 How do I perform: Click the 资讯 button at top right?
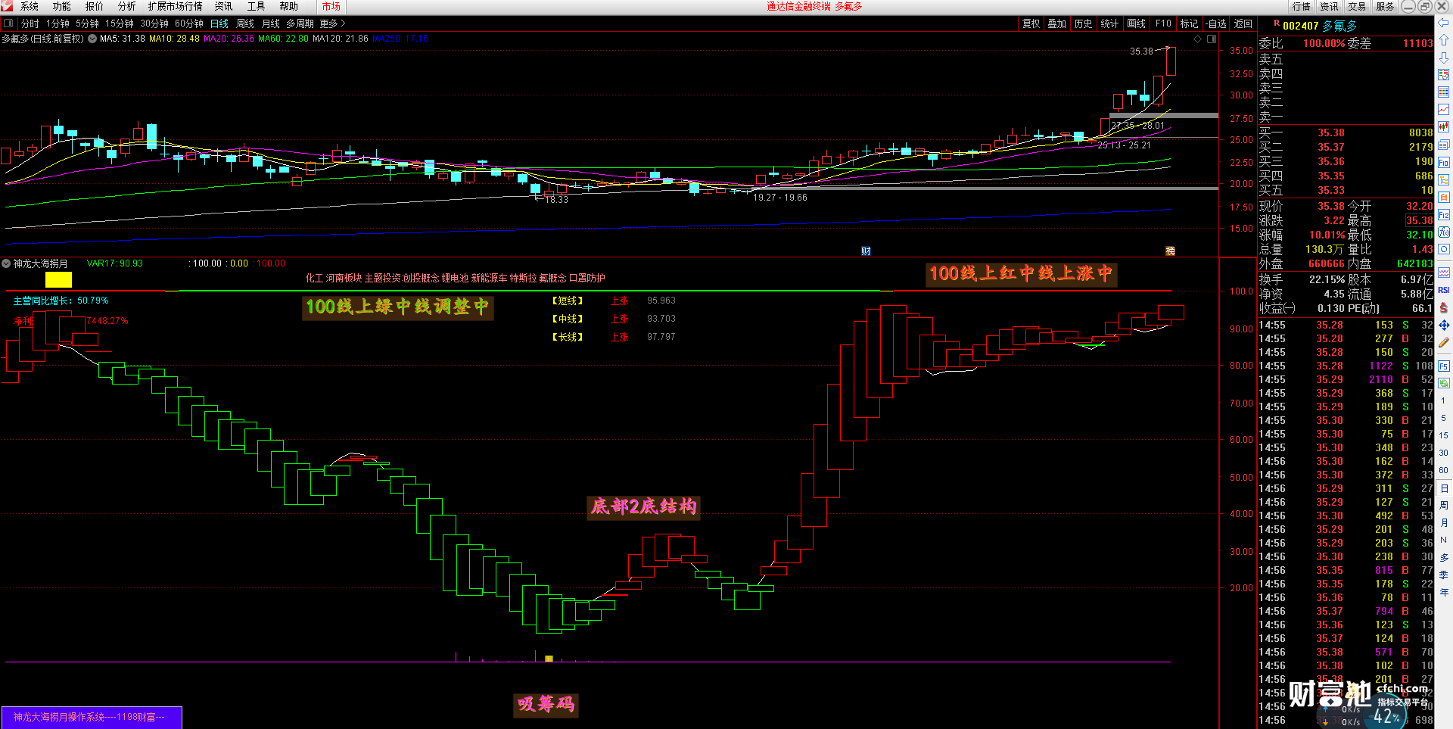tap(1329, 6)
